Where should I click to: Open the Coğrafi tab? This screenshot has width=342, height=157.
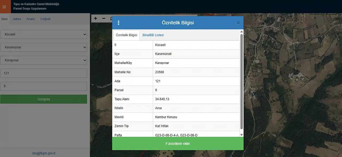pos(45,19)
